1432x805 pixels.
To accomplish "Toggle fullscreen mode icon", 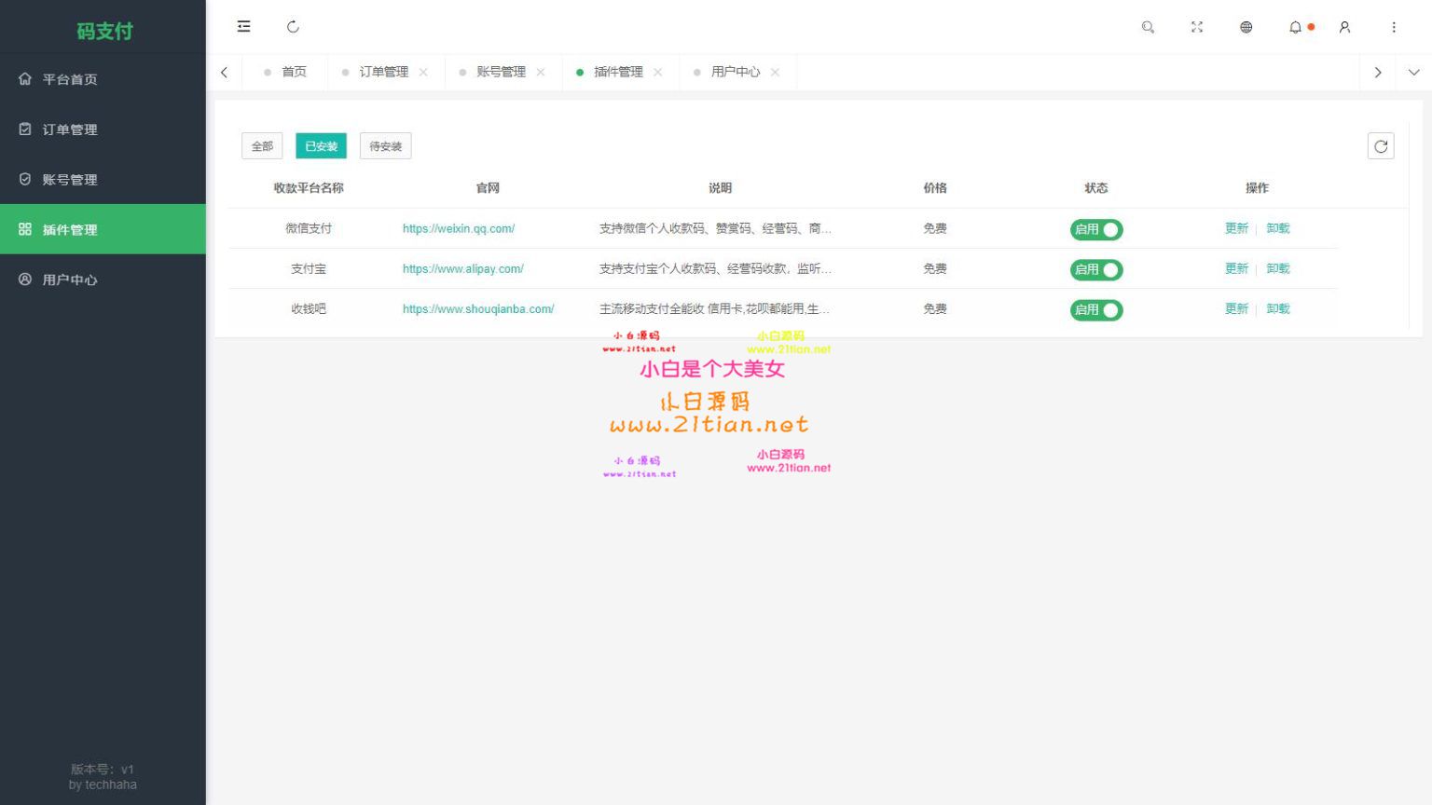I will click(x=1197, y=27).
